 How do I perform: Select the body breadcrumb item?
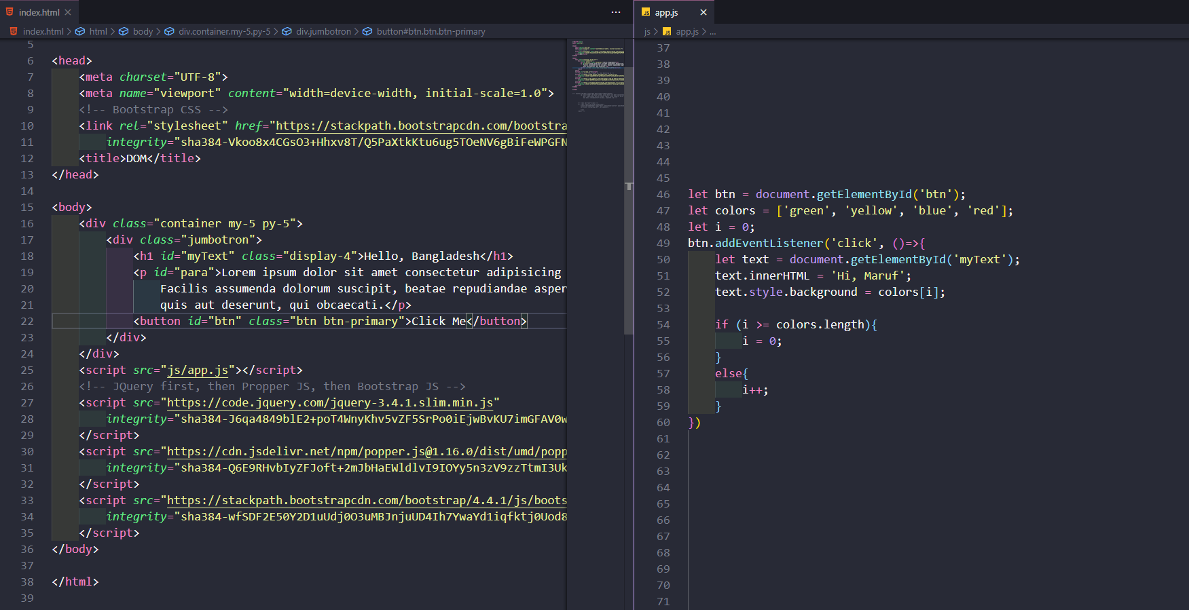[x=143, y=31]
